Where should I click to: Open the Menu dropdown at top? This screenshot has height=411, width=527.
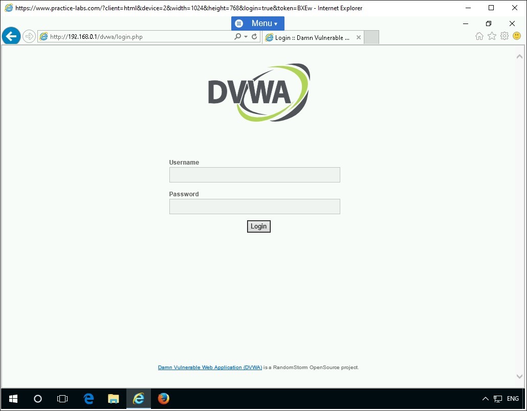coord(258,23)
